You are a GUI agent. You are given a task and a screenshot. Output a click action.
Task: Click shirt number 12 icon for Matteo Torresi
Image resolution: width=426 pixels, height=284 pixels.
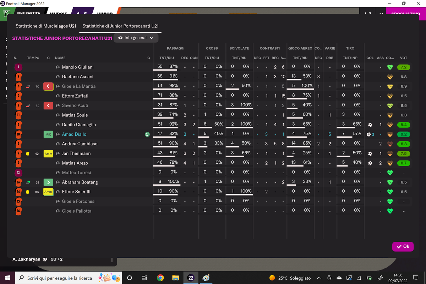18,173
